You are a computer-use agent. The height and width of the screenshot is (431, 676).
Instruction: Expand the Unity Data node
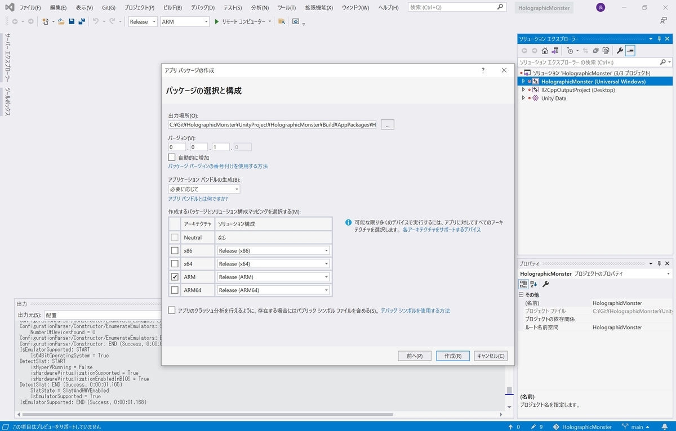(x=523, y=98)
